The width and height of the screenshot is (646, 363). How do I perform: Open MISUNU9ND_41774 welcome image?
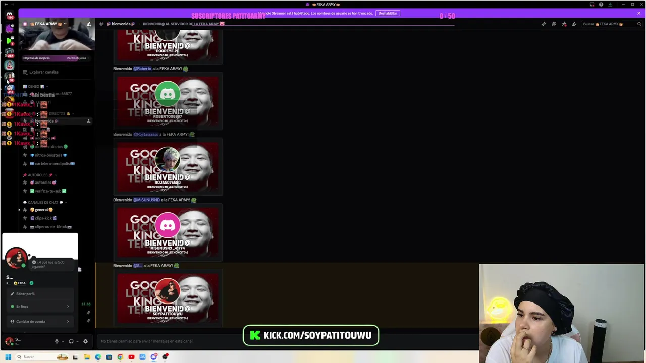tap(168, 232)
